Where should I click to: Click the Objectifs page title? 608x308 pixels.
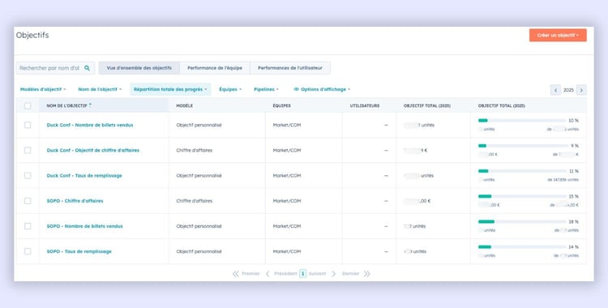[32, 36]
